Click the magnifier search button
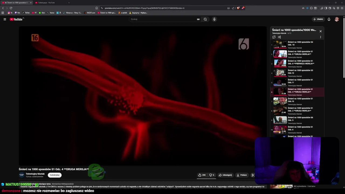 (205, 19)
